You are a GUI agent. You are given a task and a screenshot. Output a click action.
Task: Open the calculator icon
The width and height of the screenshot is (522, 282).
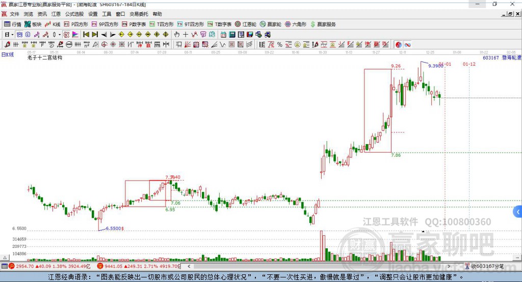tap(232, 35)
